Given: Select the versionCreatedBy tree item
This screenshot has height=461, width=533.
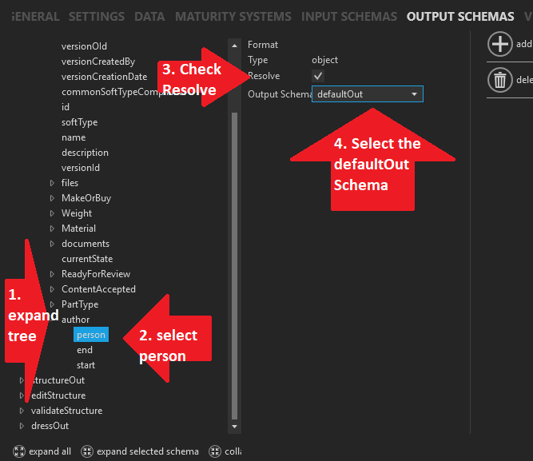Looking at the screenshot, I should tap(98, 62).
